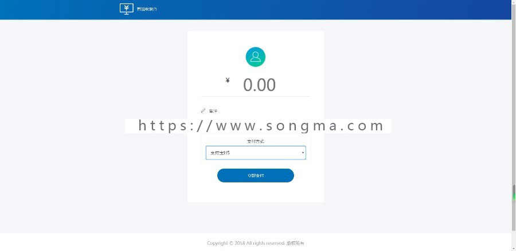Click the 版权所有 footer text
This screenshot has width=516, height=251.
click(295, 243)
